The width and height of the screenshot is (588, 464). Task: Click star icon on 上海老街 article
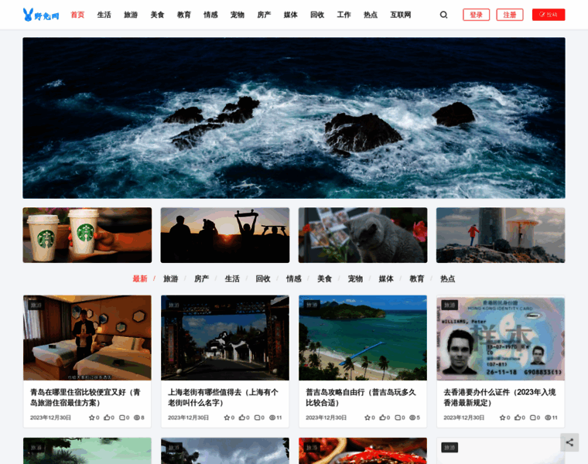[227, 418]
